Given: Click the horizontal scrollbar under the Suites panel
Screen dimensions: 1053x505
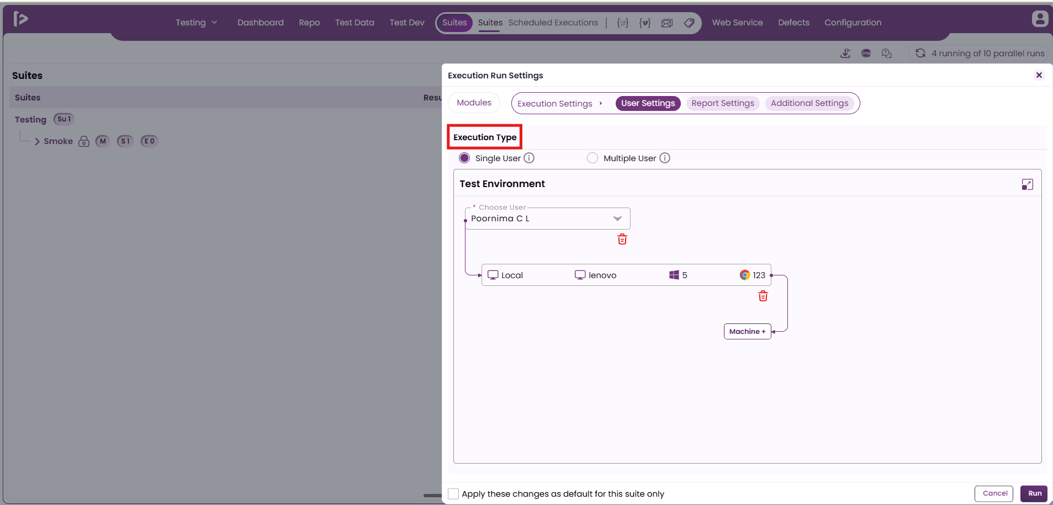Looking at the screenshot, I should tap(433, 496).
